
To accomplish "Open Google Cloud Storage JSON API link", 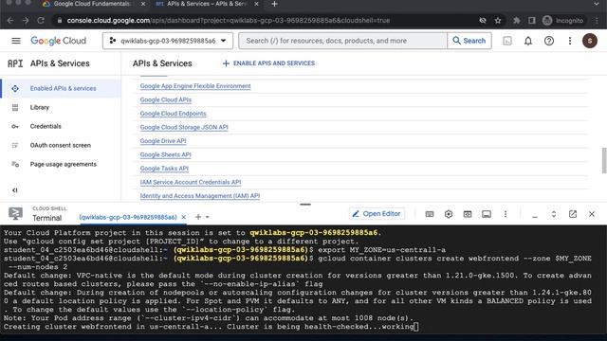I will pyautogui.click(x=184, y=127).
